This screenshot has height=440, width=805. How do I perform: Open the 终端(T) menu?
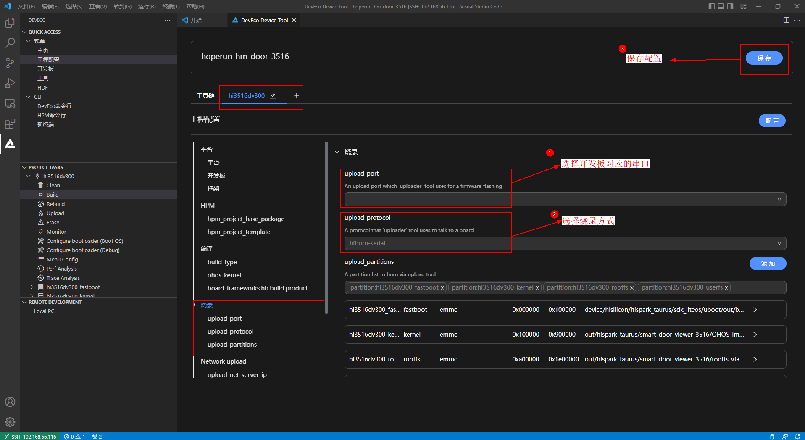[x=171, y=6]
